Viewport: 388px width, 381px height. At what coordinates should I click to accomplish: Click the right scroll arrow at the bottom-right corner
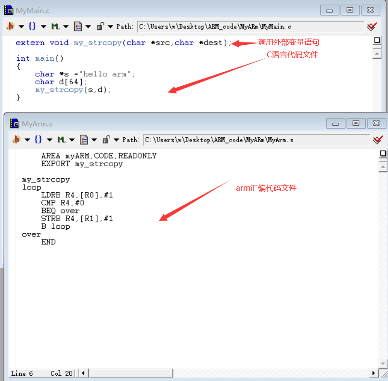point(374,373)
